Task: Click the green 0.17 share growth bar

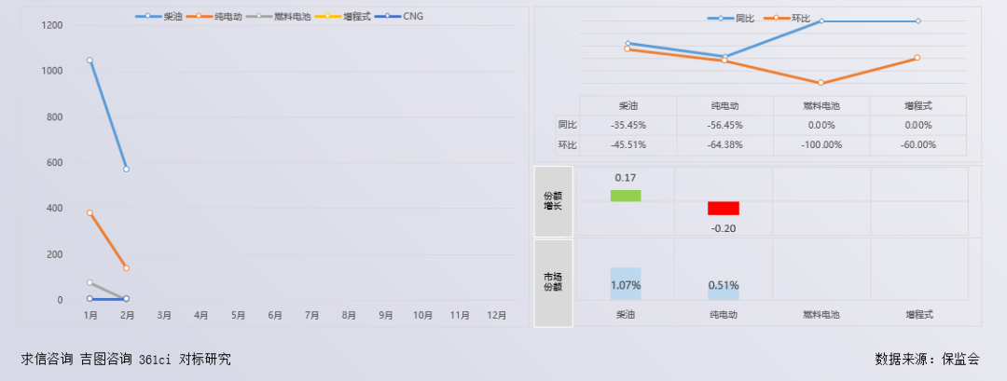Action: [x=626, y=196]
